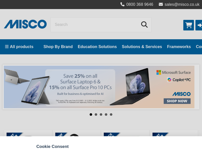
Task: Click the envelope email icon
Action: click(x=161, y=4)
